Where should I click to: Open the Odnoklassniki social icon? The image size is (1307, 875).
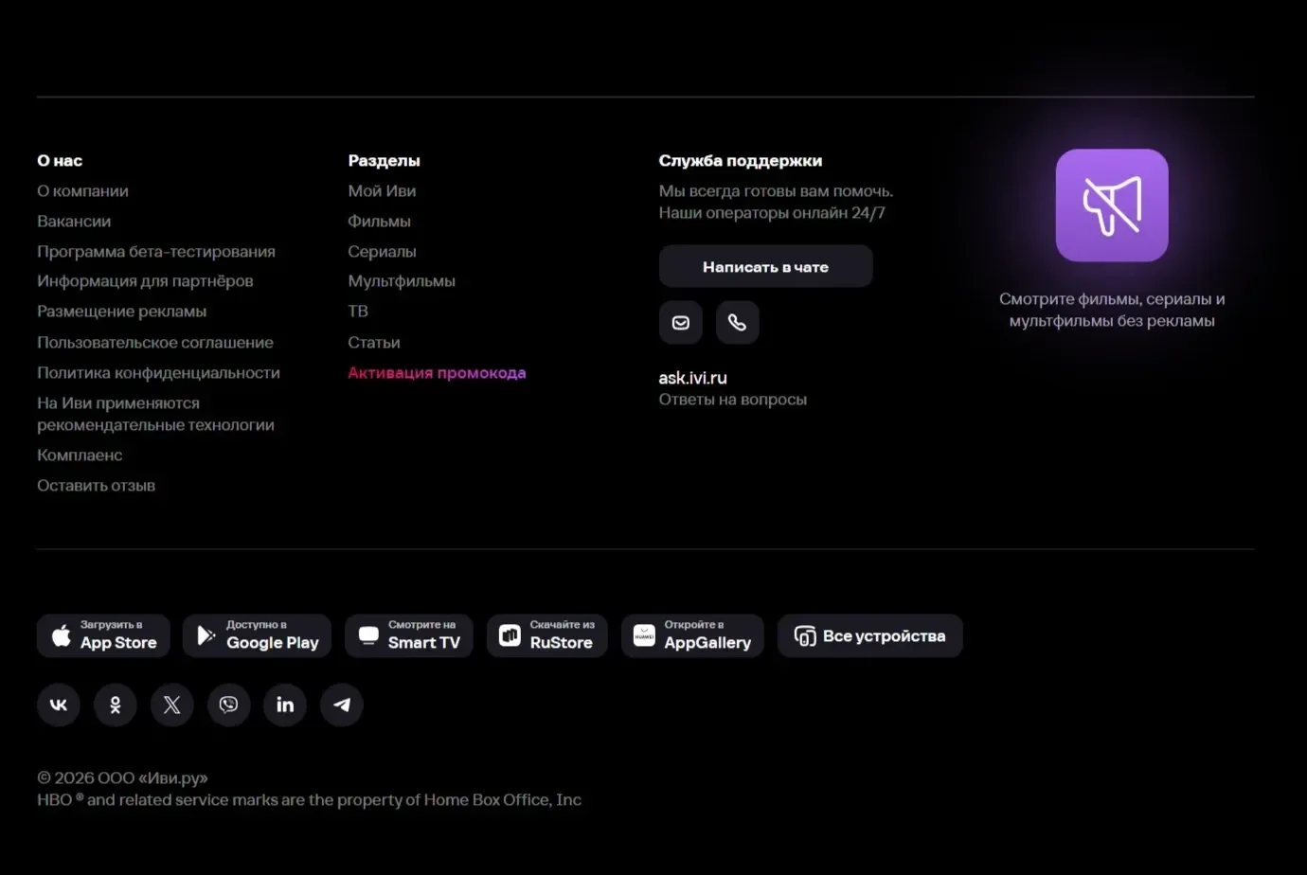coord(116,705)
